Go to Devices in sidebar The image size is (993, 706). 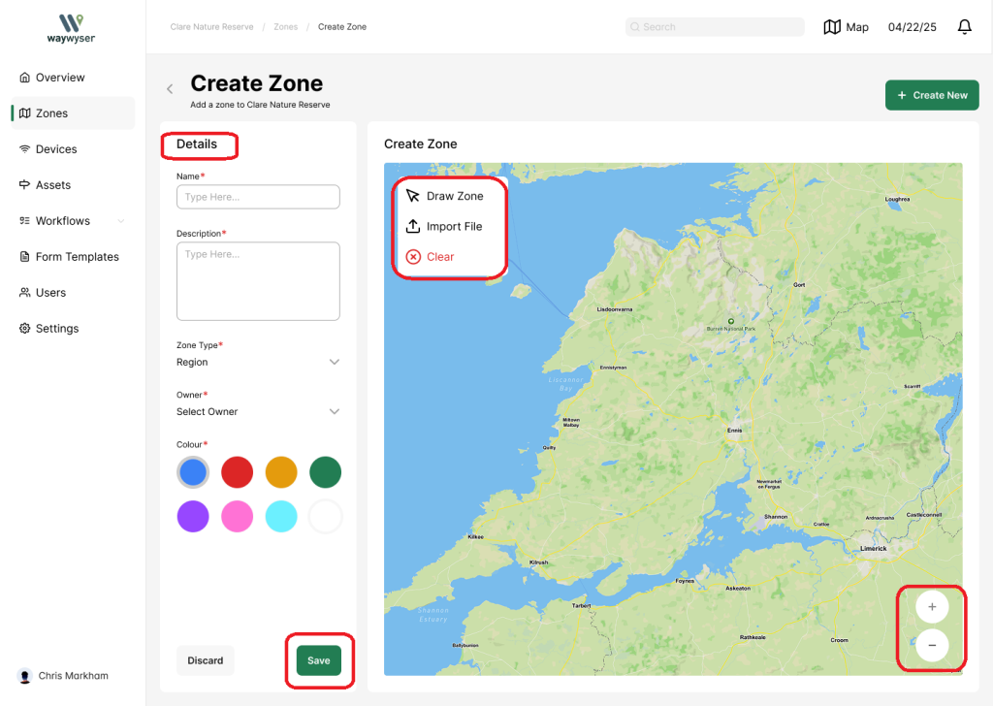pos(55,149)
